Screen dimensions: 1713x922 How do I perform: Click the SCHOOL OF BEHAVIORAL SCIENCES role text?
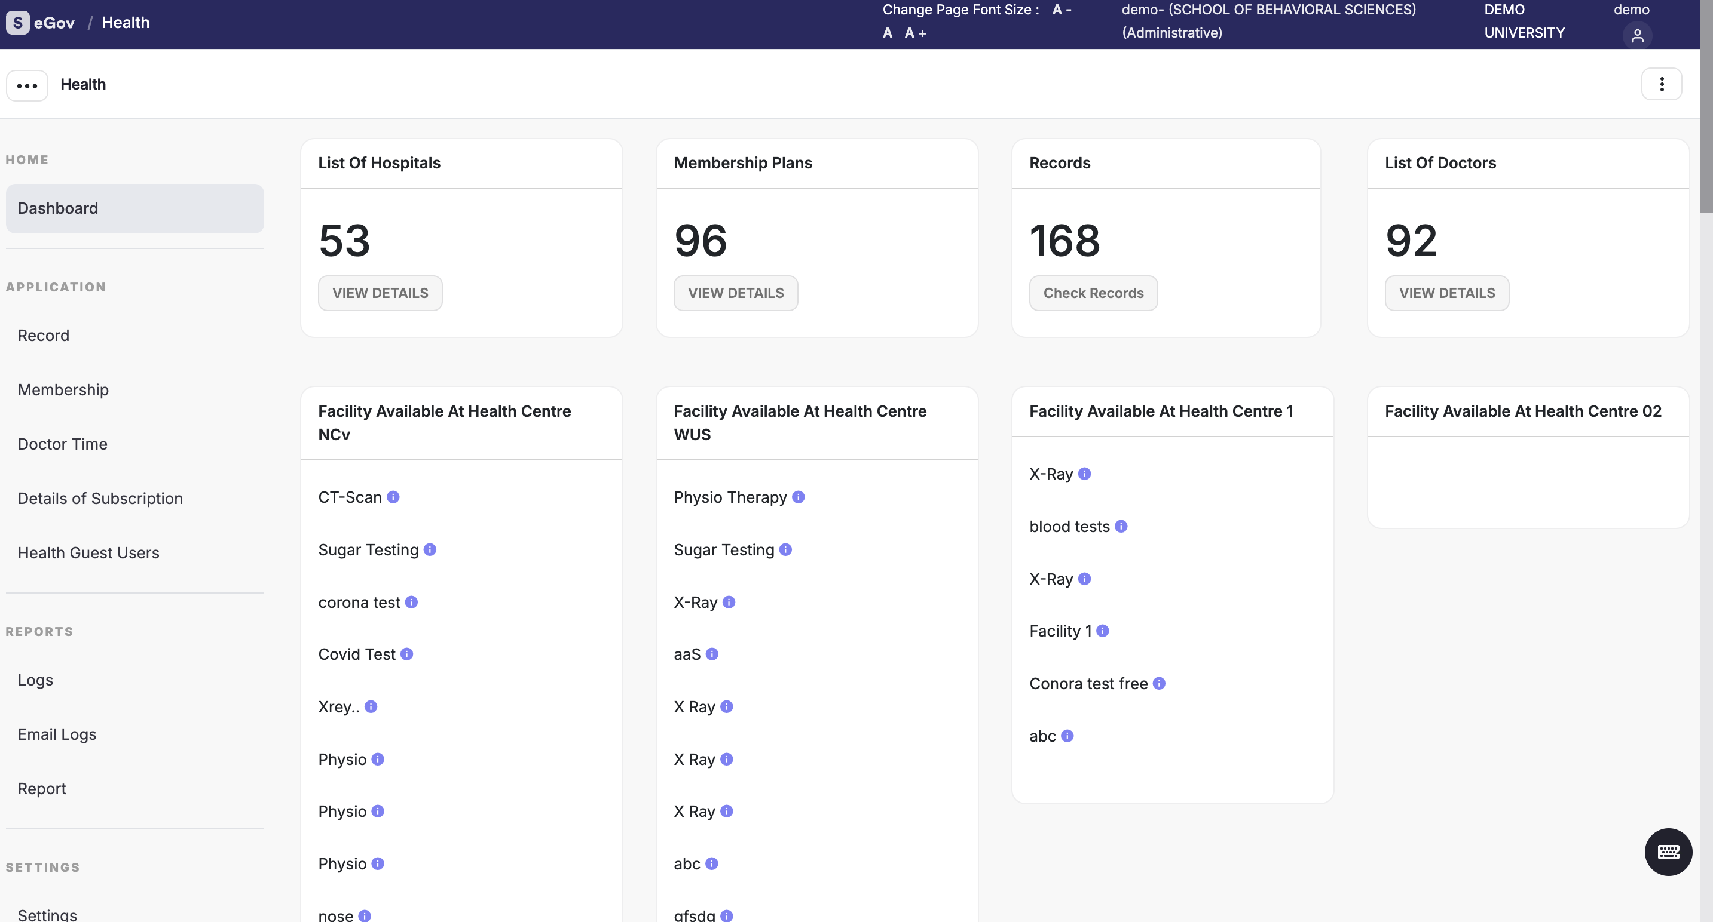pyautogui.click(x=1269, y=21)
